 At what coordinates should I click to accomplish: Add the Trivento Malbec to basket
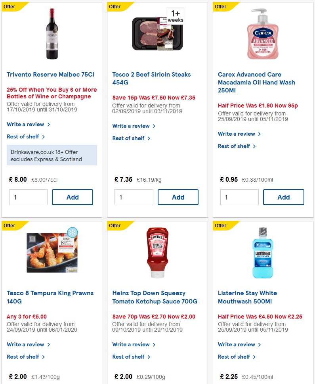pos(73,197)
